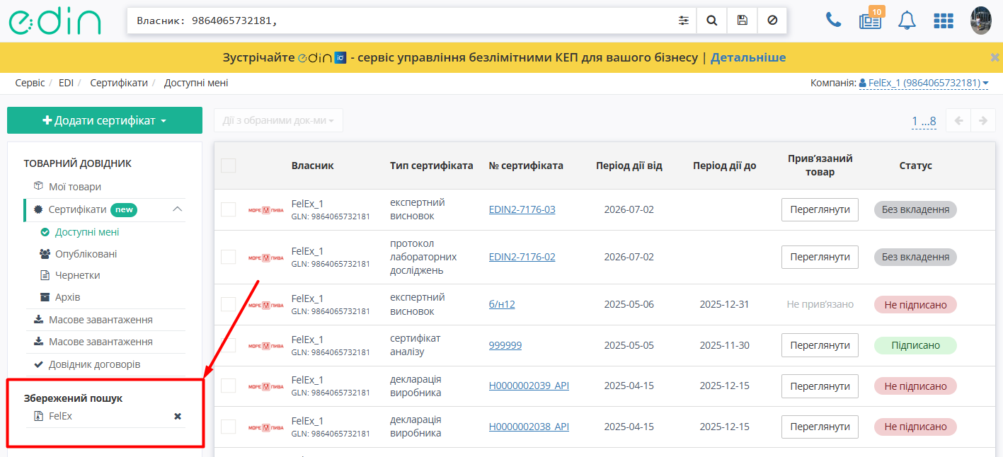This screenshot has width=1003, height=457.
Task: Select the checkbox for row EDIN2-7176-03
Action: [228, 209]
